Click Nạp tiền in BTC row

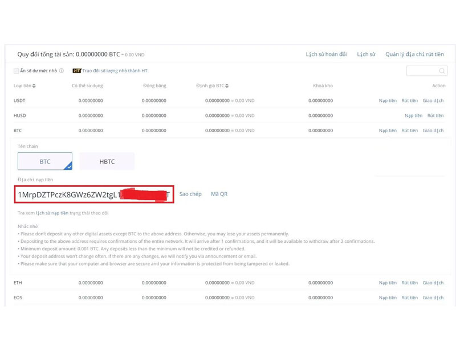pos(388,131)
